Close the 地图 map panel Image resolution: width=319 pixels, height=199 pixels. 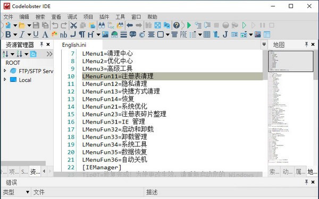(x=313, y=44)
